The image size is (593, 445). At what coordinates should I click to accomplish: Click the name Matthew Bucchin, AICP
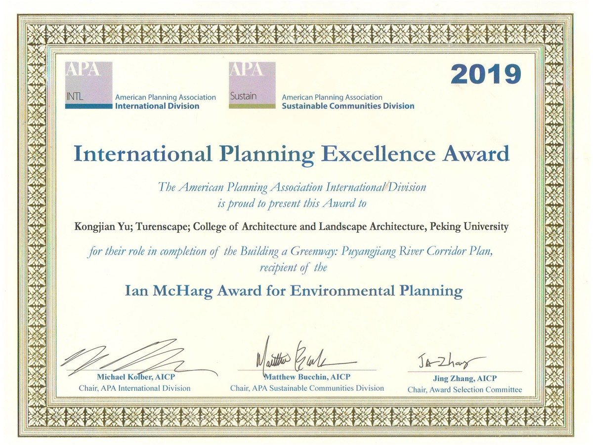pyautogui.click(x=307, y=377)
